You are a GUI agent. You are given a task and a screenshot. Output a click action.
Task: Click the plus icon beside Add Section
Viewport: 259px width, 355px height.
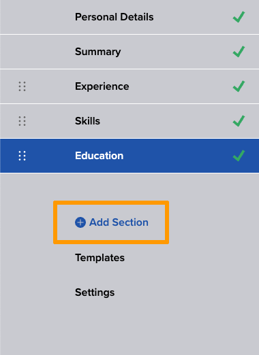coord(80,222)
